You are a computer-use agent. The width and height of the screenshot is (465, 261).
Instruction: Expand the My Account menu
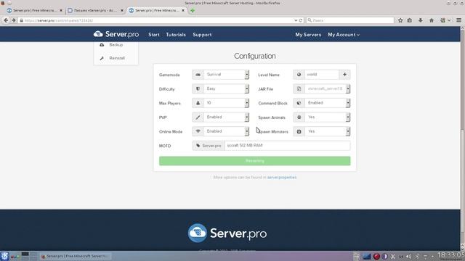pos(344,35)
